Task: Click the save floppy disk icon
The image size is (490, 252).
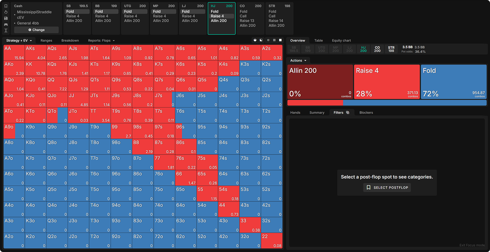Action: pos(6,18)
